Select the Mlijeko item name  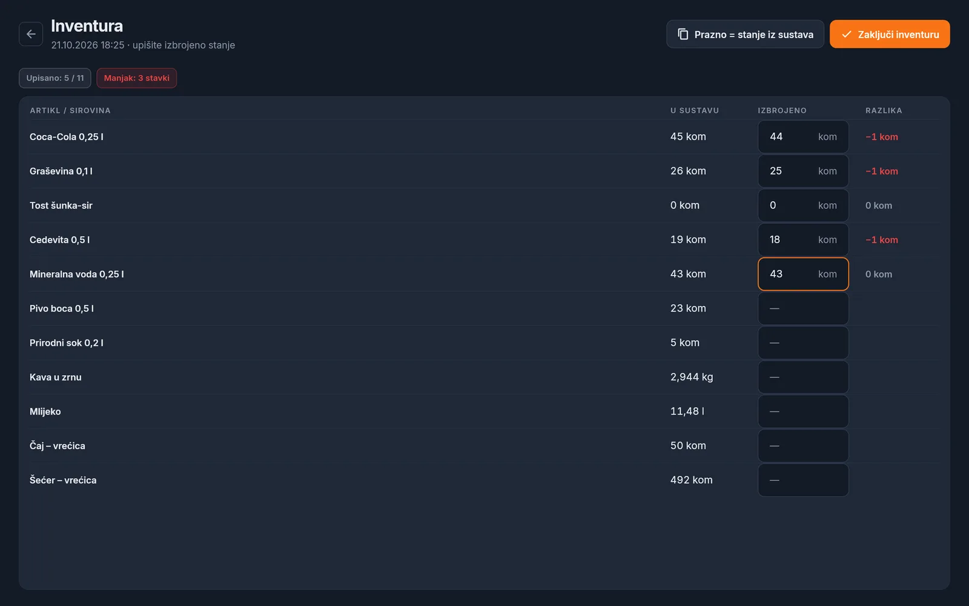point(45,411)
